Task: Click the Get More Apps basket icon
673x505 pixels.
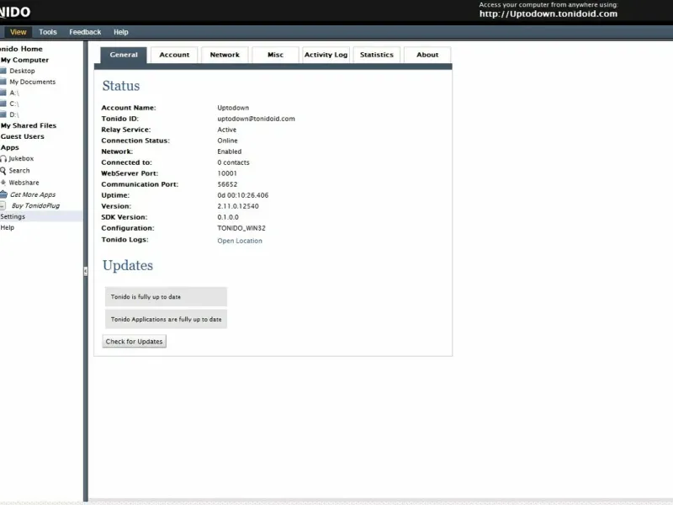Action: (3, 194)
